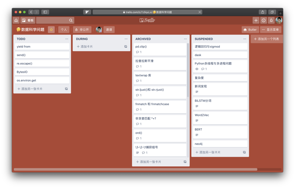
Task: Open the BytesIO card
Action: (x=42, y=72)
